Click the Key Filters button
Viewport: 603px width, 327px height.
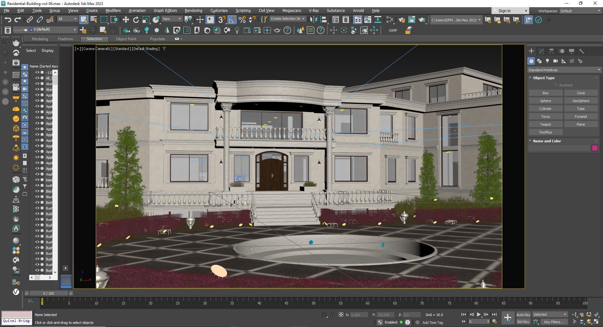(x=555, y=322)
